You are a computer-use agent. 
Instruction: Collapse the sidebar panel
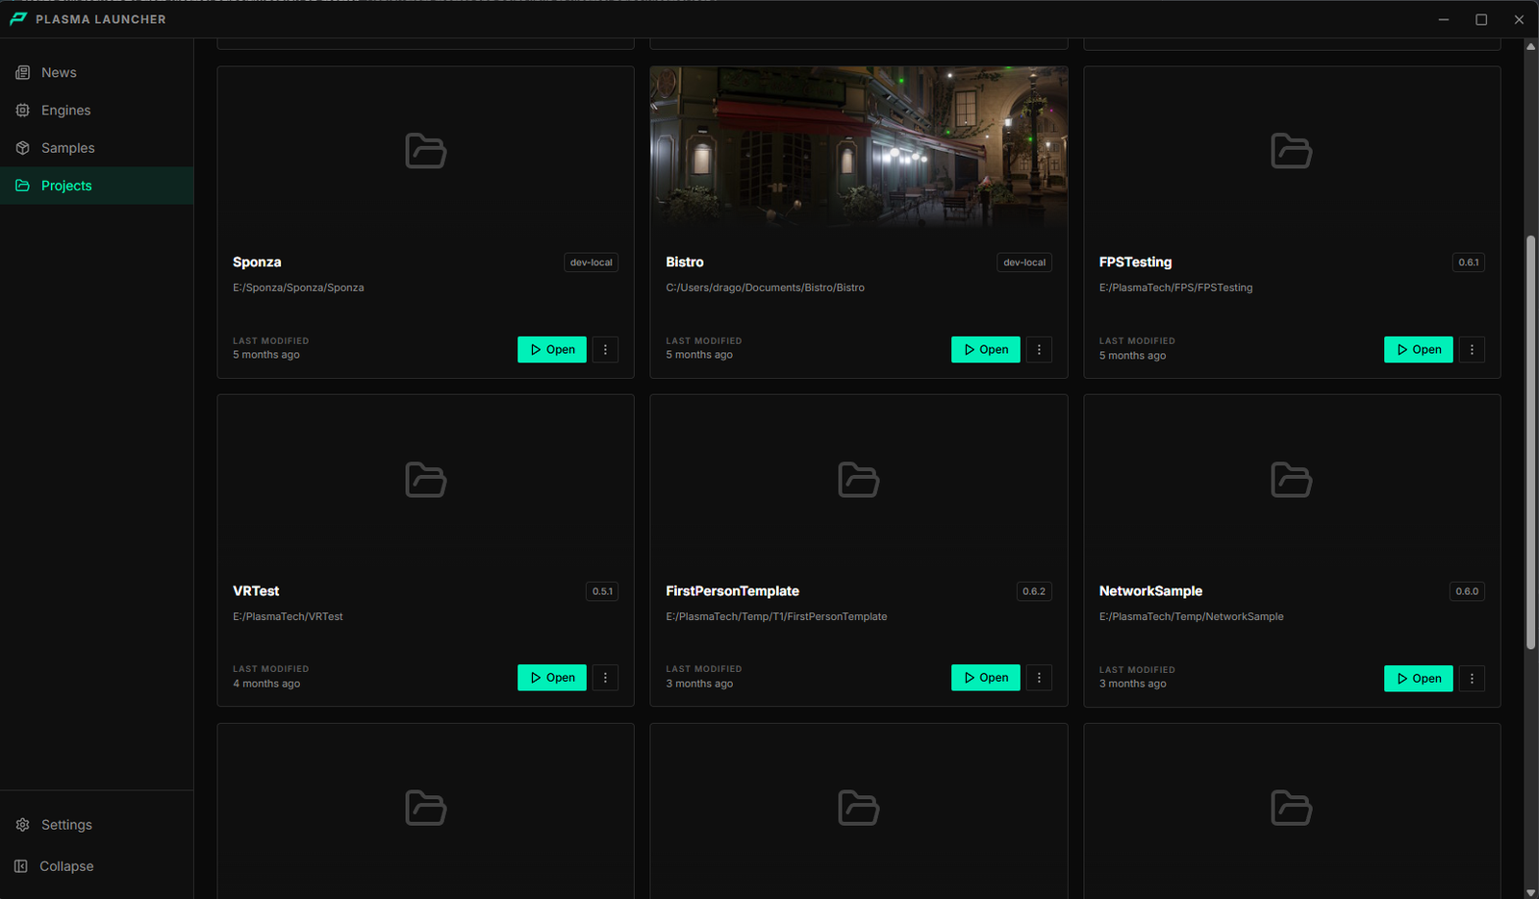coord(96,866)
